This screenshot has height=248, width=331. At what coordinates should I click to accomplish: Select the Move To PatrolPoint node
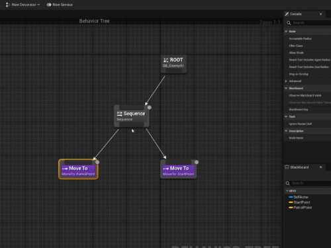(78, 169)
